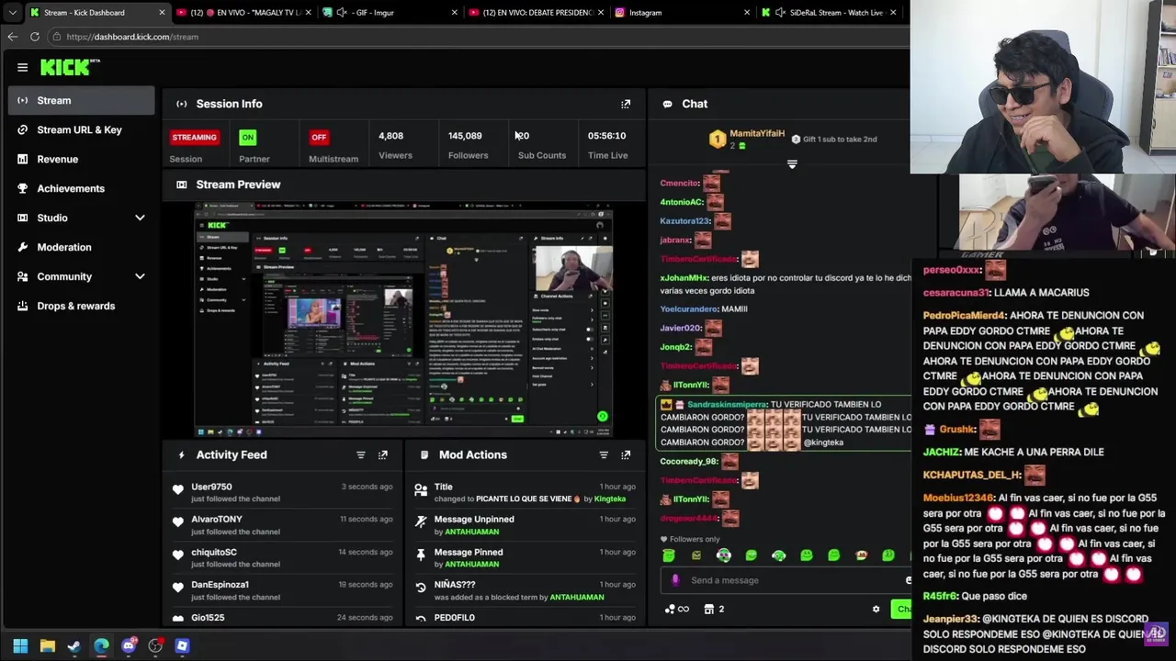This screenshot has width=1176, height=661.
Task: Open Discord from the taskbar
Action: [129, 646]
